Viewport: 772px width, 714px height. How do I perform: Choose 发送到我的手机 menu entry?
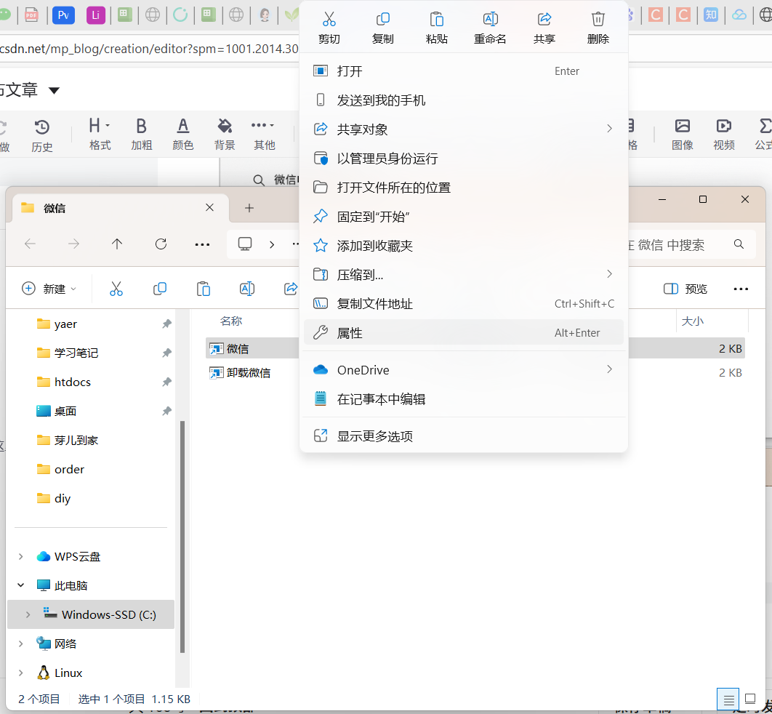pos(463,100)
